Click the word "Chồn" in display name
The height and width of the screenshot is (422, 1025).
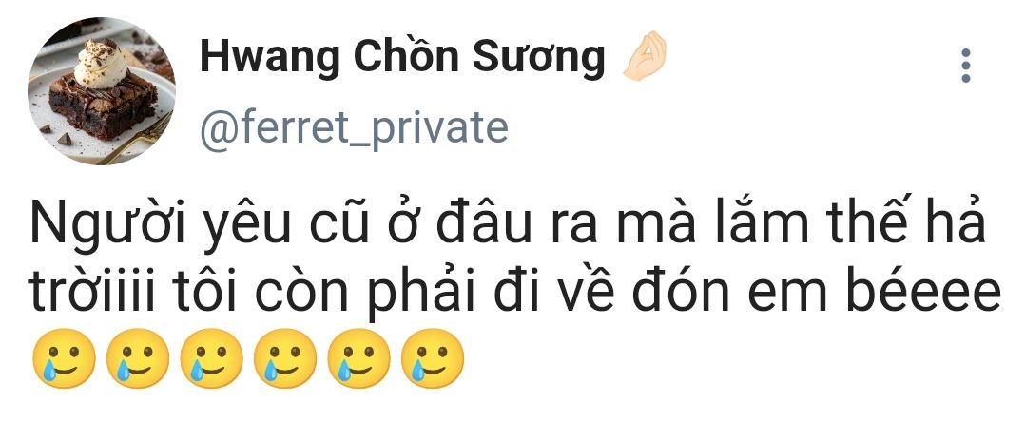tap(405, 56)
